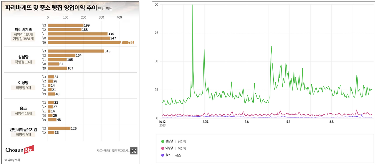Click the 50 tick on the line chart y-axis
The width and height of the screenshot is (377, 166).
(x=156, y=61)
